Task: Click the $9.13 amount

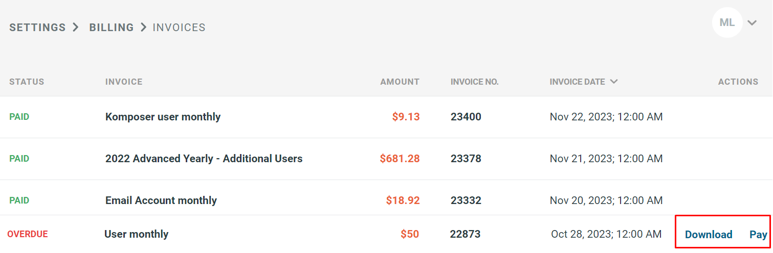Action: [406, 117]
